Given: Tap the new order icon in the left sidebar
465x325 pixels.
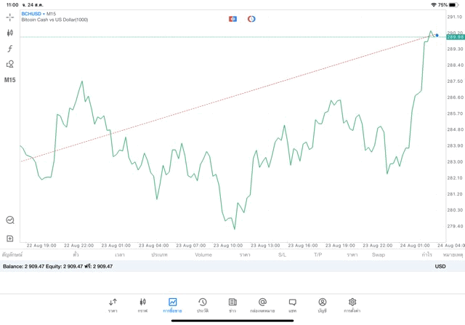Looking at the screenshot, I should point(10,238).
